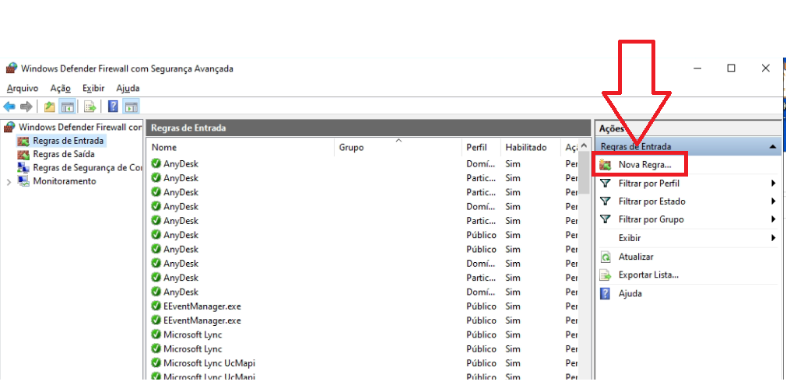Collapse the Regras de Entrada actions section arrow
790x392 pixels.
coord(772,147)
